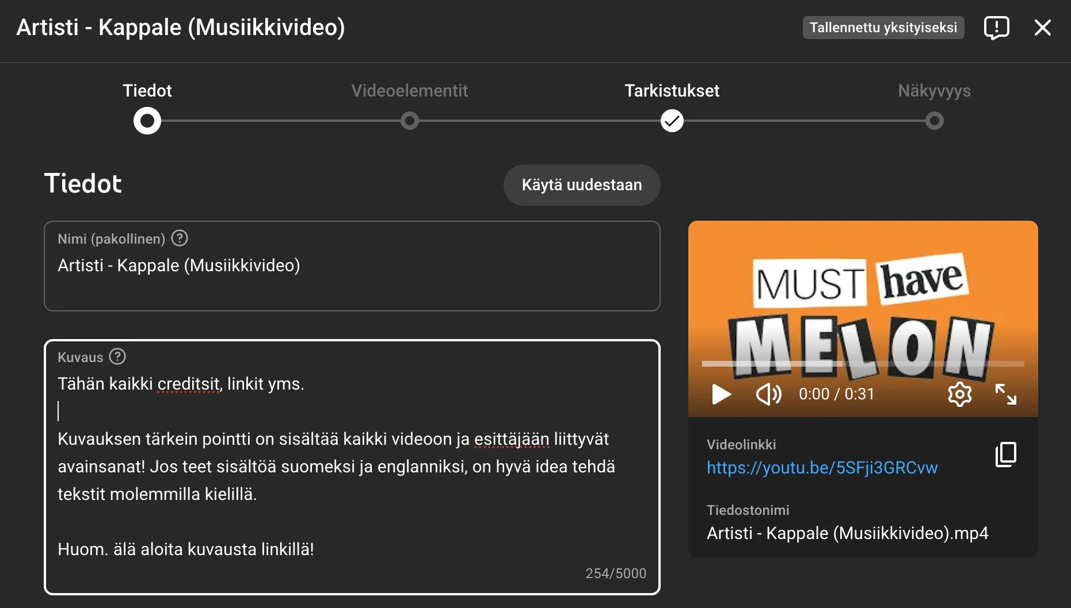This screenshot has width=1071, height=608.
Task: Click the filename Artisti - Kappale (Musiikkivideo).mp4
Action: tap(847, 533)
